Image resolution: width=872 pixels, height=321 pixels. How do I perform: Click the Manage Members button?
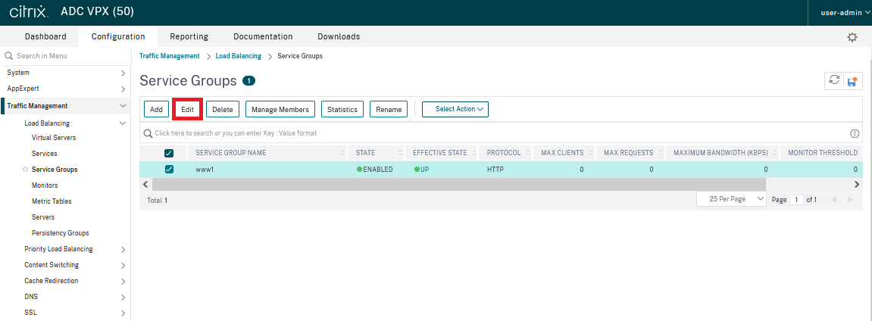[280, 110]
